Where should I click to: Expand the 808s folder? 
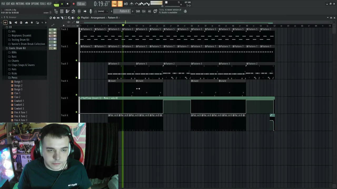(14, 52)
